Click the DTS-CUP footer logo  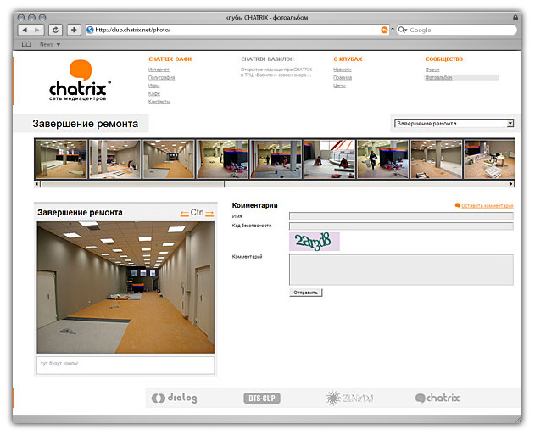[262, 399]
